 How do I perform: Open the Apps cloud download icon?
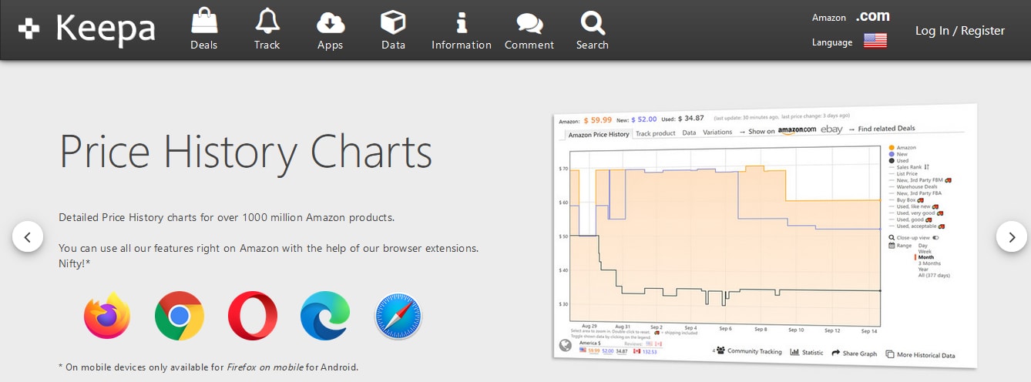tap(330, 23)
